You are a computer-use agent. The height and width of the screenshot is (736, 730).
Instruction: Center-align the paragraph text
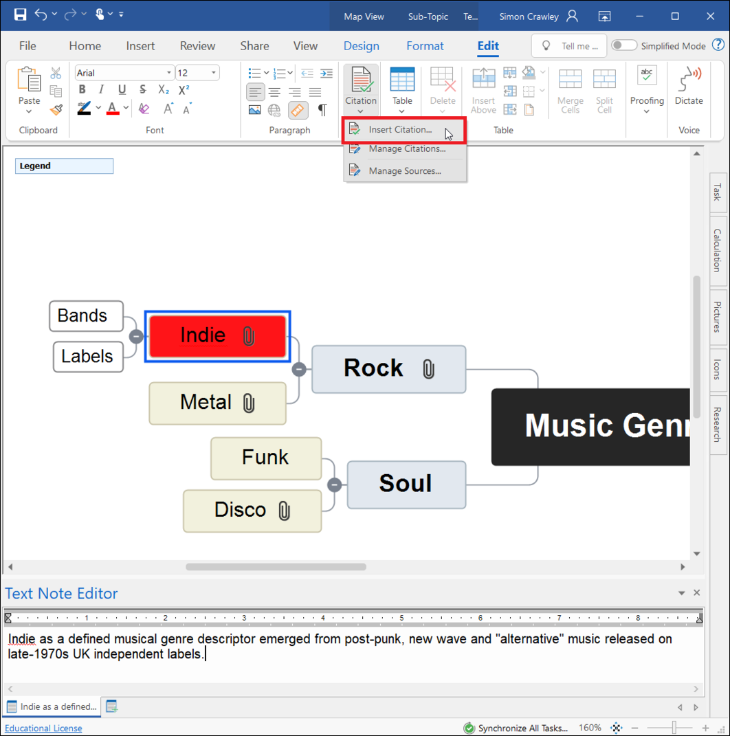275,92
